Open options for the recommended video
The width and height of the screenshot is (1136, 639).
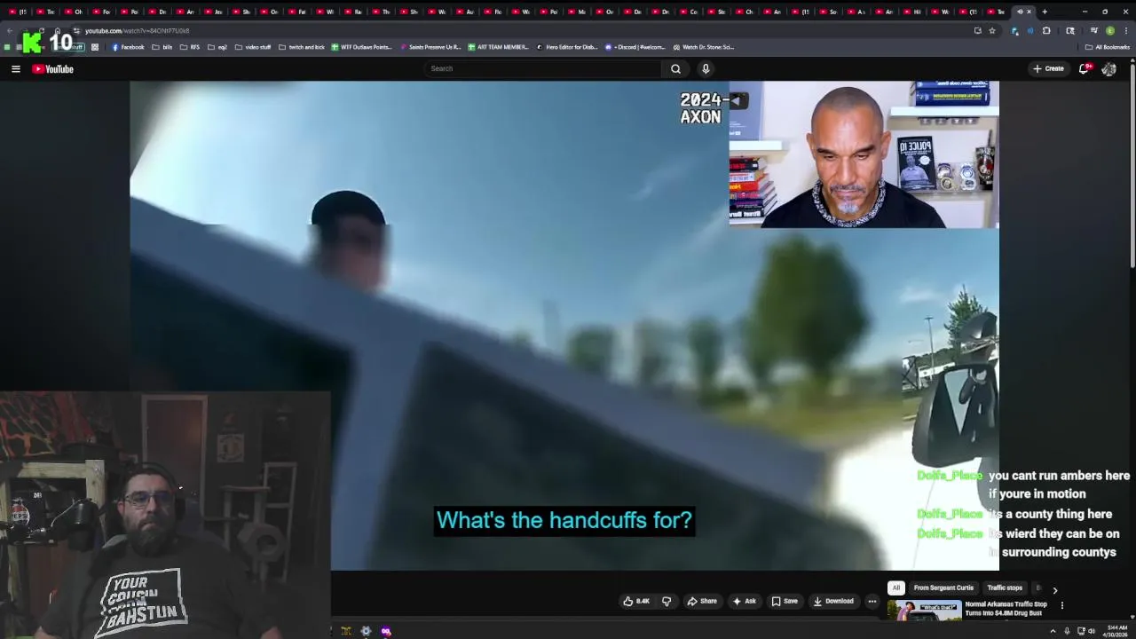click(1061, 605)
